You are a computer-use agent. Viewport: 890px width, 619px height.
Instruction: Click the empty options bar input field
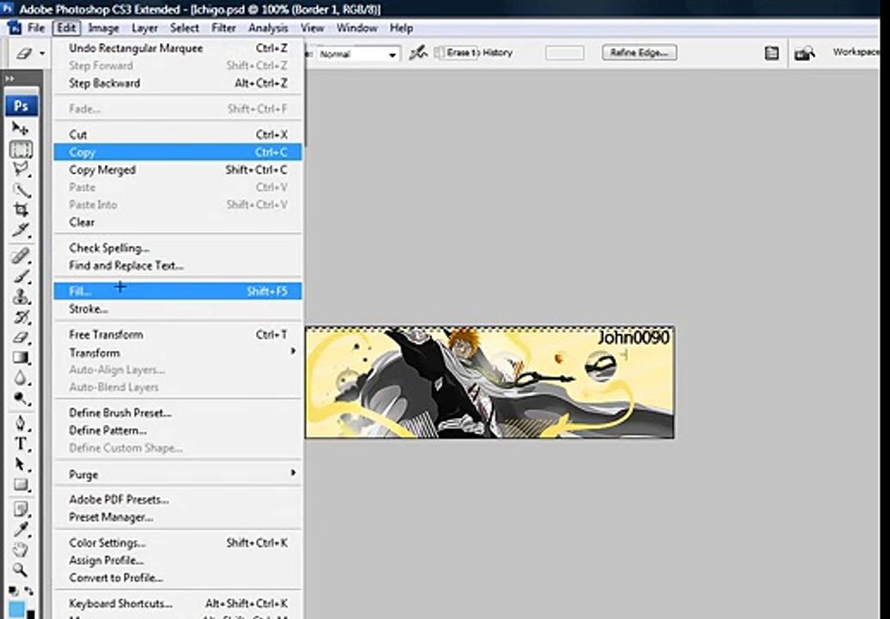coord(564,52)
